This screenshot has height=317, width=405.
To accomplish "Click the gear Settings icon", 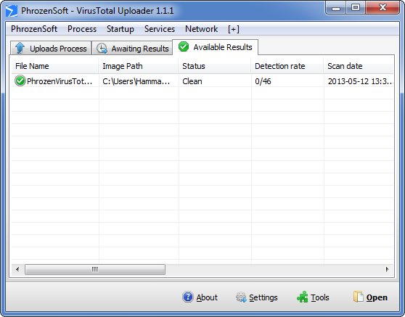I will [x=241, y=297].
